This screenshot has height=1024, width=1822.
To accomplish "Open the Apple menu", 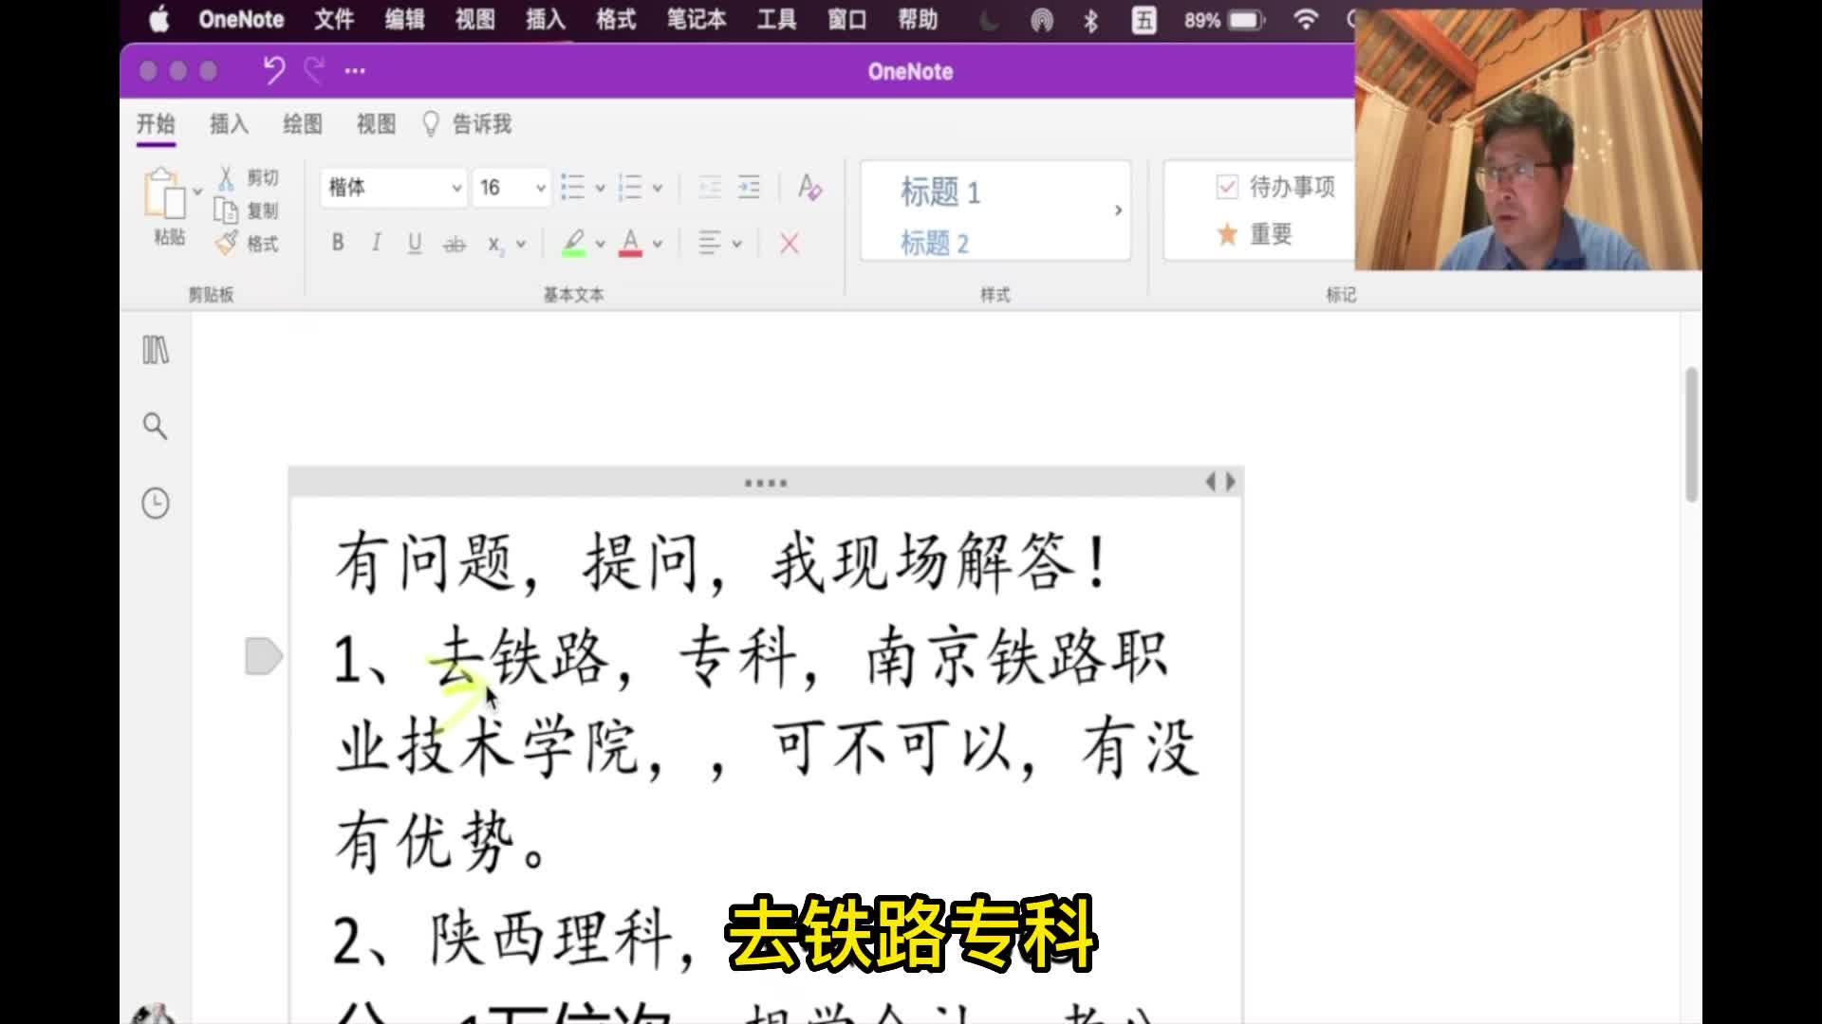I will [159, 20].
